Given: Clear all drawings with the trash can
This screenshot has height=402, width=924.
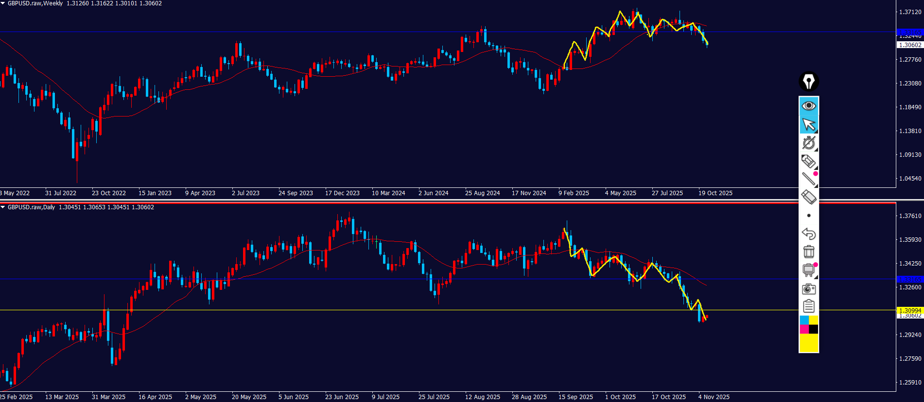Looking at the screenshot, I should click(x=808, y=252).
